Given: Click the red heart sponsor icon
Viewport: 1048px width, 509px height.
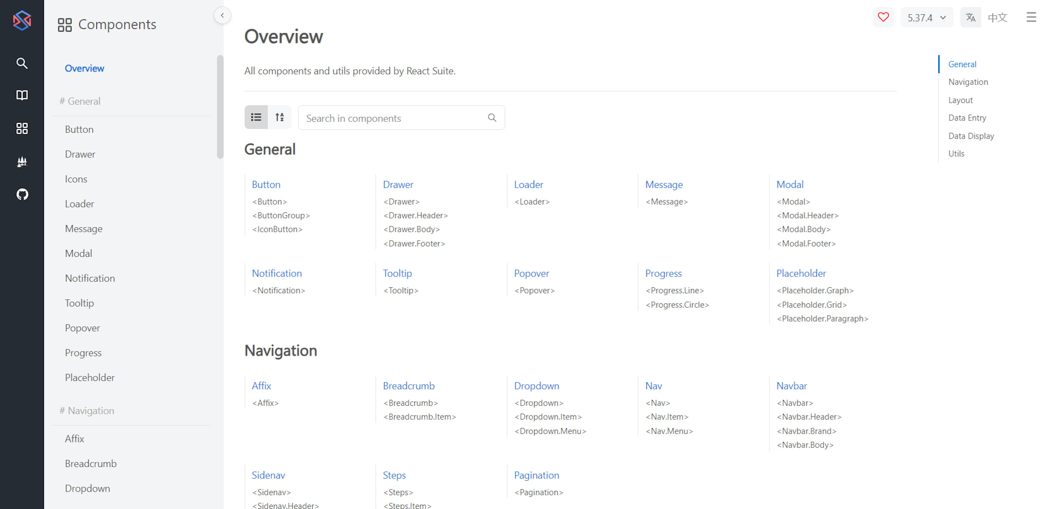Looking at the screenshot, I should pos(883,17).
